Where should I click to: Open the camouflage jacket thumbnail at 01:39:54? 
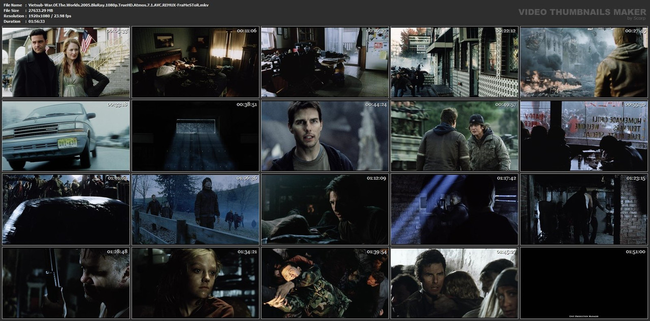click(x=325, y=283)
